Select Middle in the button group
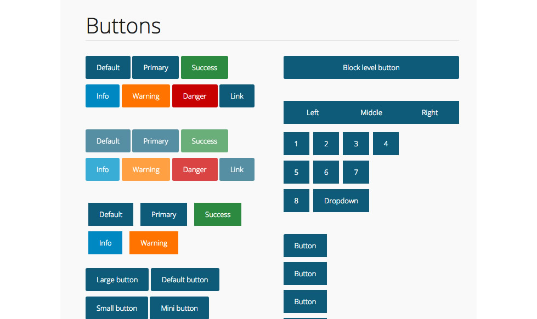The image size is (537, 319). (x=371, y=112)
